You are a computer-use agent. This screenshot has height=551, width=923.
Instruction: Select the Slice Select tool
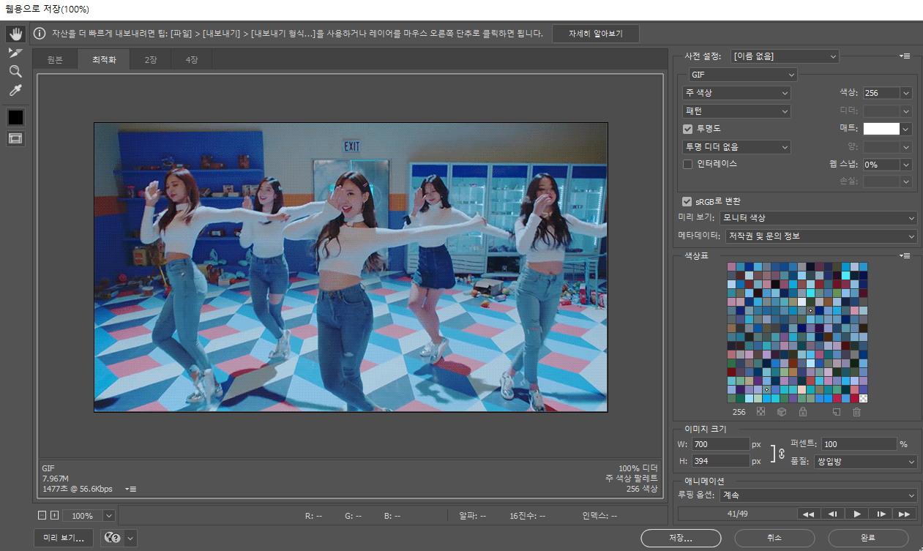[15, 53]
